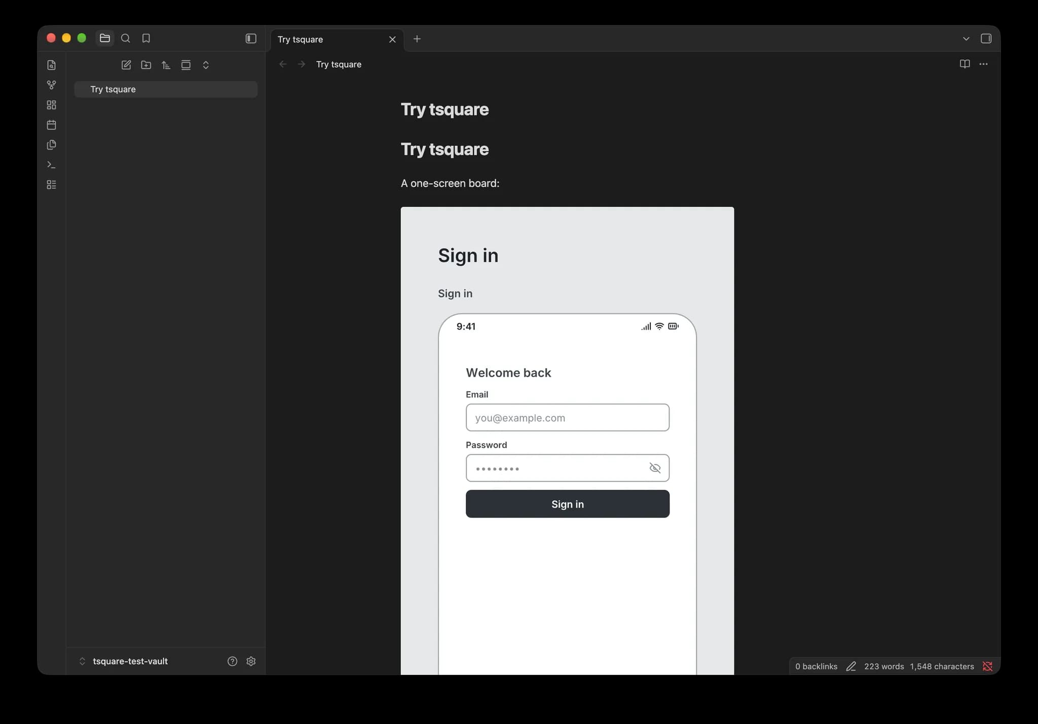This screenshot has width=1038, height=724.
Task: Open the file explorer folder icon
Action: (105, 38)
